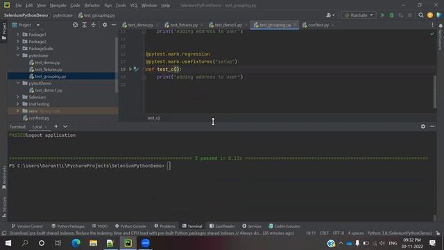Open Project side tool window stripe
444x250 pixels.
click(x=3, y=31)
